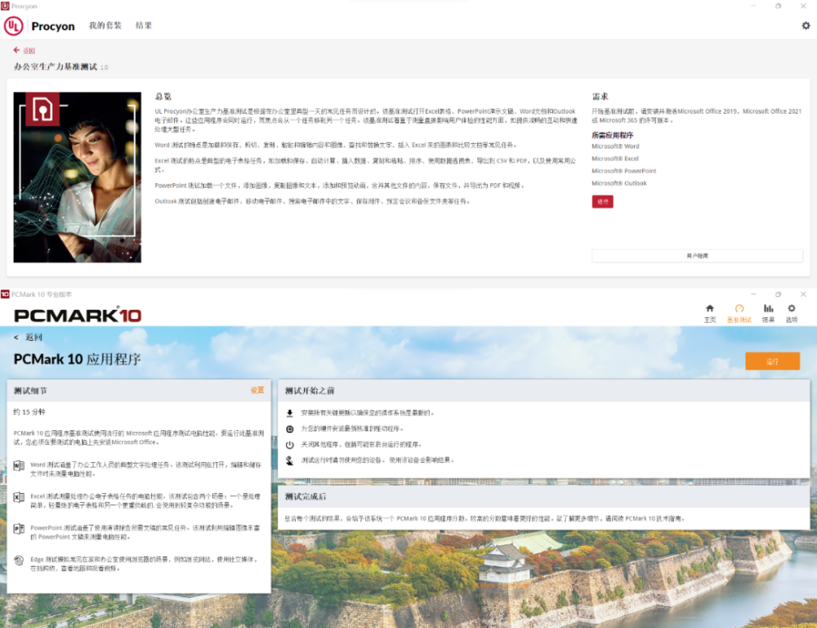817x628 pixels.
Task: Click the Edge icon in 测试细节 panel
Action: tap(19, 560)
